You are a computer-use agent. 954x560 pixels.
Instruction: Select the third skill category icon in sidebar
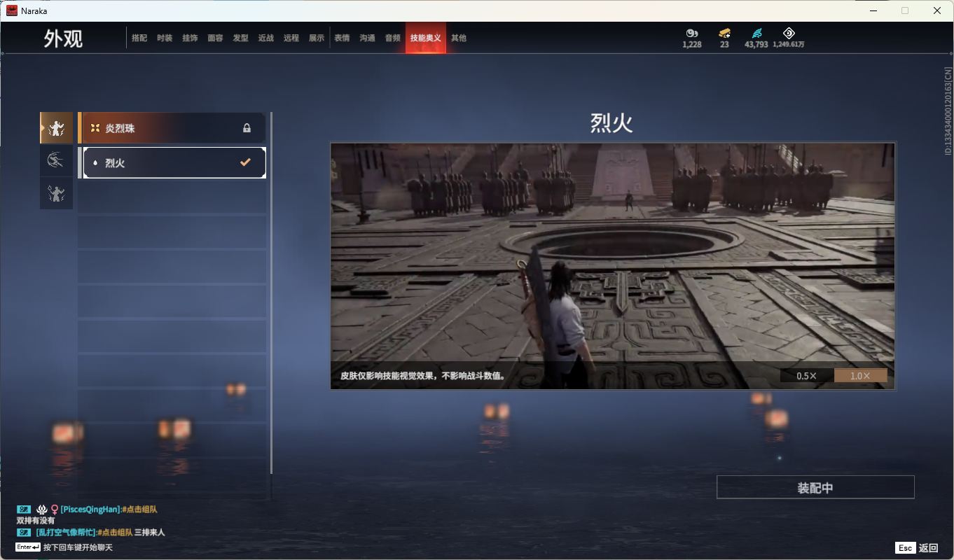(x=57, y=193)
